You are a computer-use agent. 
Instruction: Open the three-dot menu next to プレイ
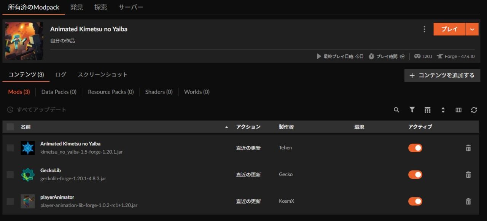tap(424, 29)
